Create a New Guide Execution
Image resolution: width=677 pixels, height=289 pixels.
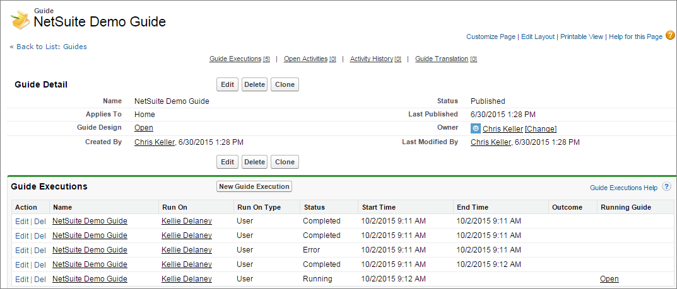254,186
